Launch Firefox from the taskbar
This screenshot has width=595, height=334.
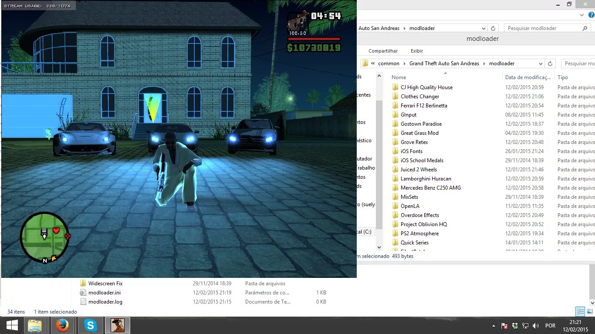62,325
